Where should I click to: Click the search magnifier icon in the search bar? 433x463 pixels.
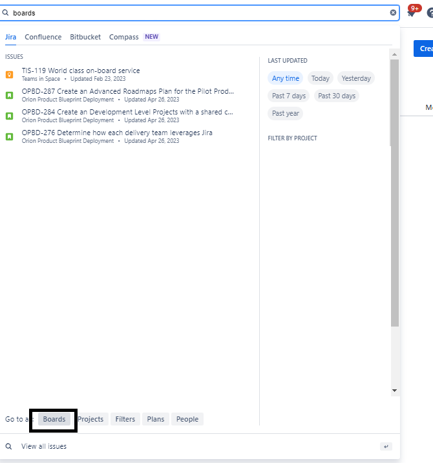pos(5,13)
